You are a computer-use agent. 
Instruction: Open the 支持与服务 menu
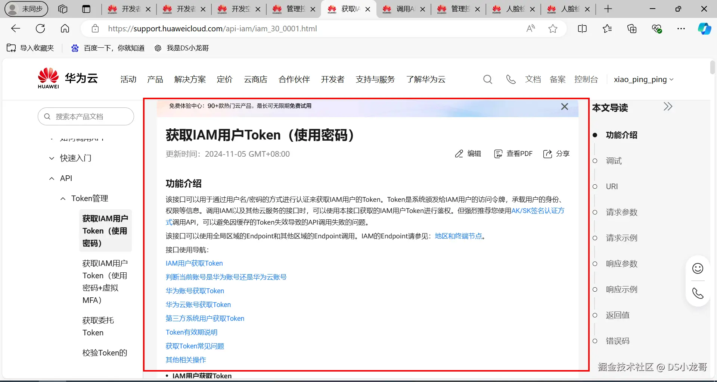(375, 79)
